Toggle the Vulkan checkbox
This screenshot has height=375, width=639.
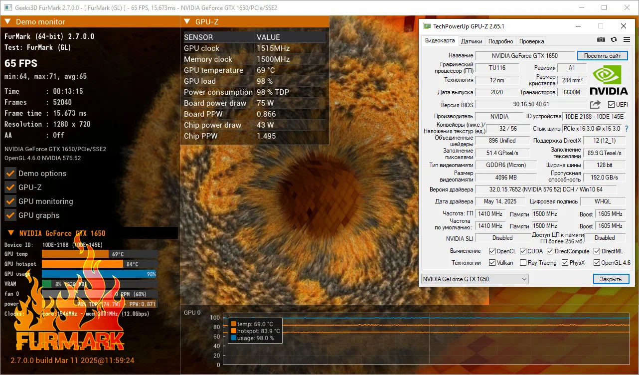pyautogui.click(x=492, y=263)
